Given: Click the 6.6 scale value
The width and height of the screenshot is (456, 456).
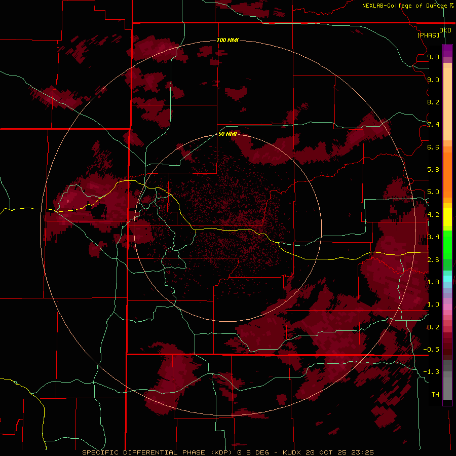Looking at the screenshot, I should [433, 147].
